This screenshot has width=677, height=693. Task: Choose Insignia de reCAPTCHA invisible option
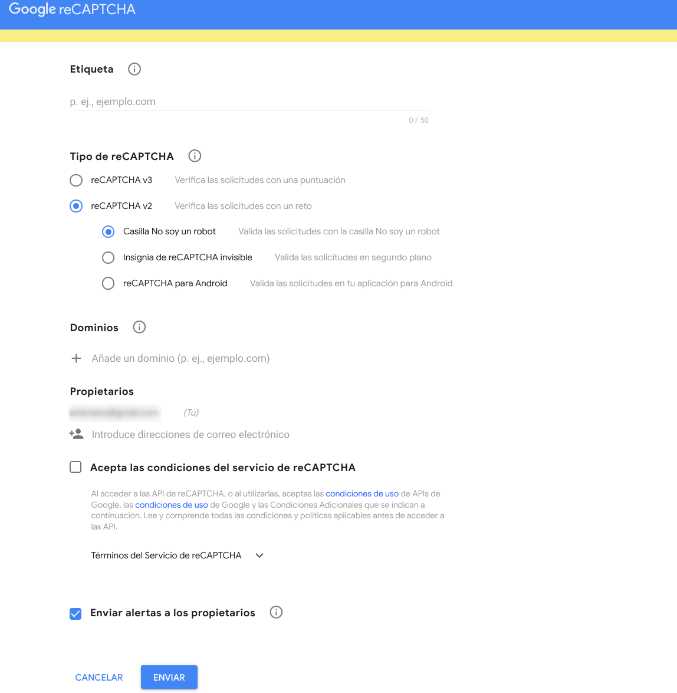coord(108,257)
